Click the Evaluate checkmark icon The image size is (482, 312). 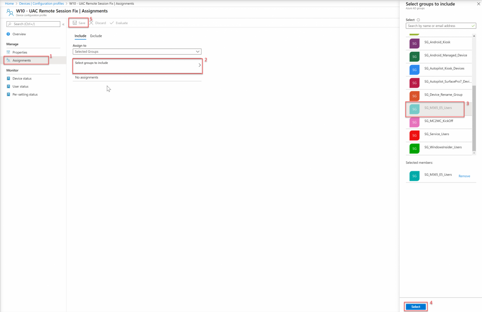[x=112, y=23]
